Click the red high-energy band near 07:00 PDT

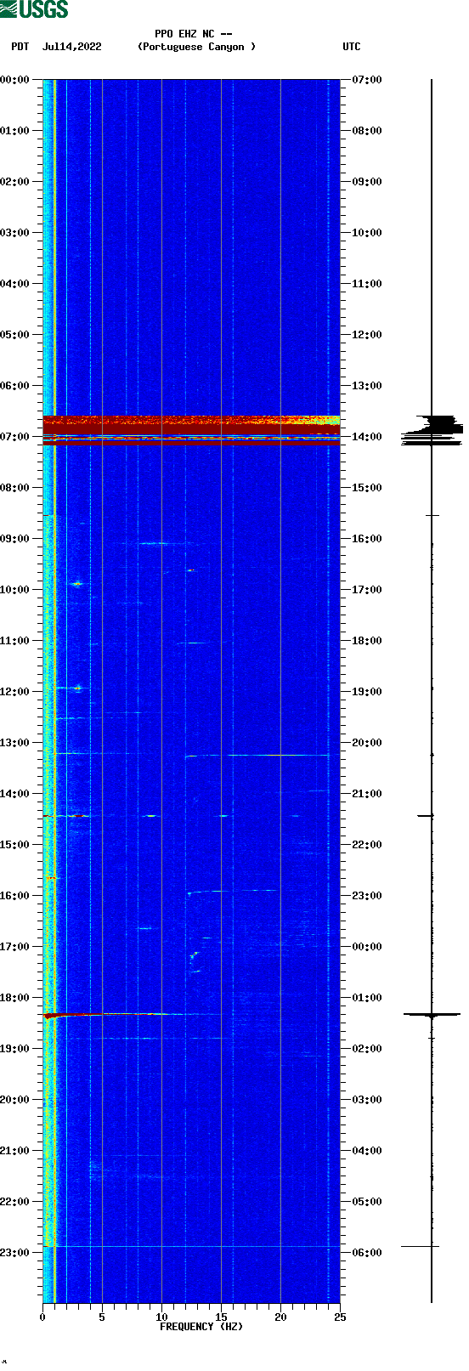click(191, 430)
